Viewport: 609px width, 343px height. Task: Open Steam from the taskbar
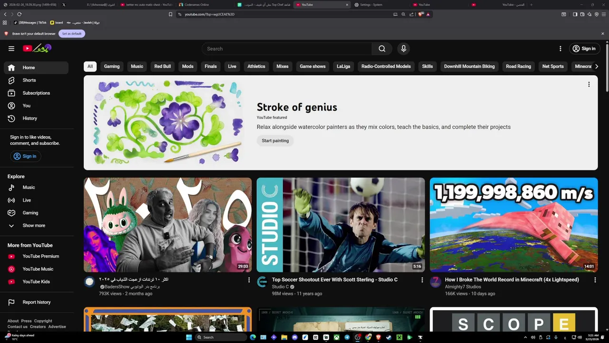389,337
